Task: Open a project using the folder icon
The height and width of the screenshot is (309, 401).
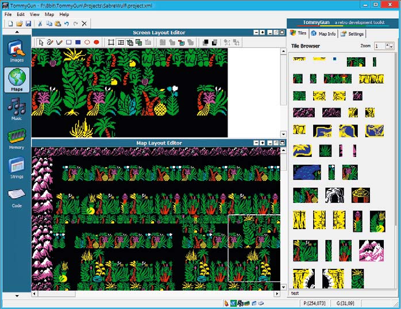Action: point(20,24)
